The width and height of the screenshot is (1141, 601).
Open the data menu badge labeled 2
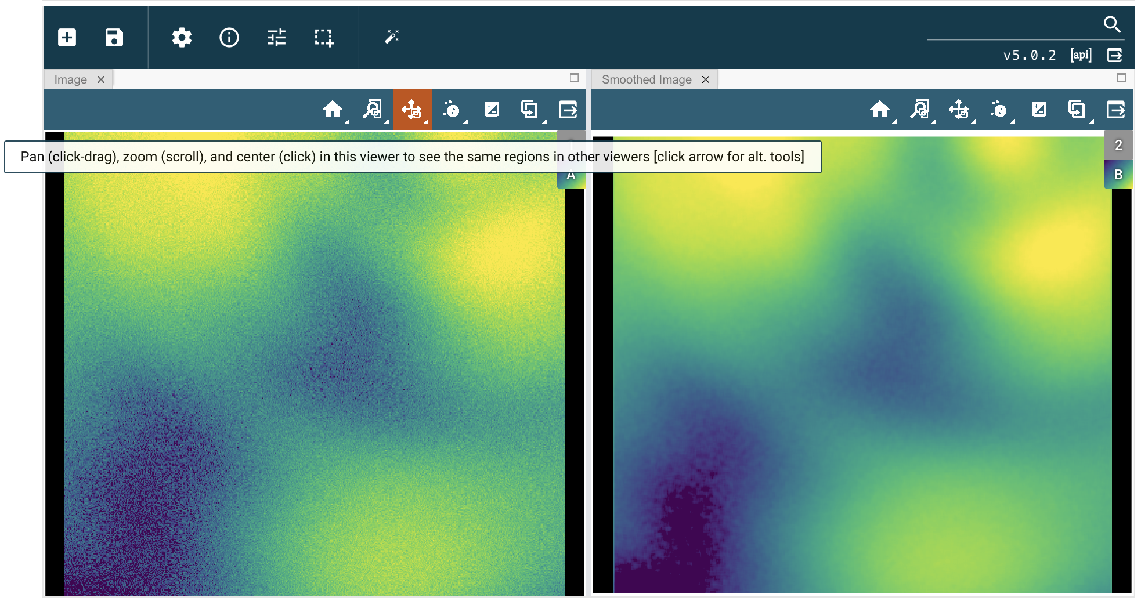pos(1118,145)
